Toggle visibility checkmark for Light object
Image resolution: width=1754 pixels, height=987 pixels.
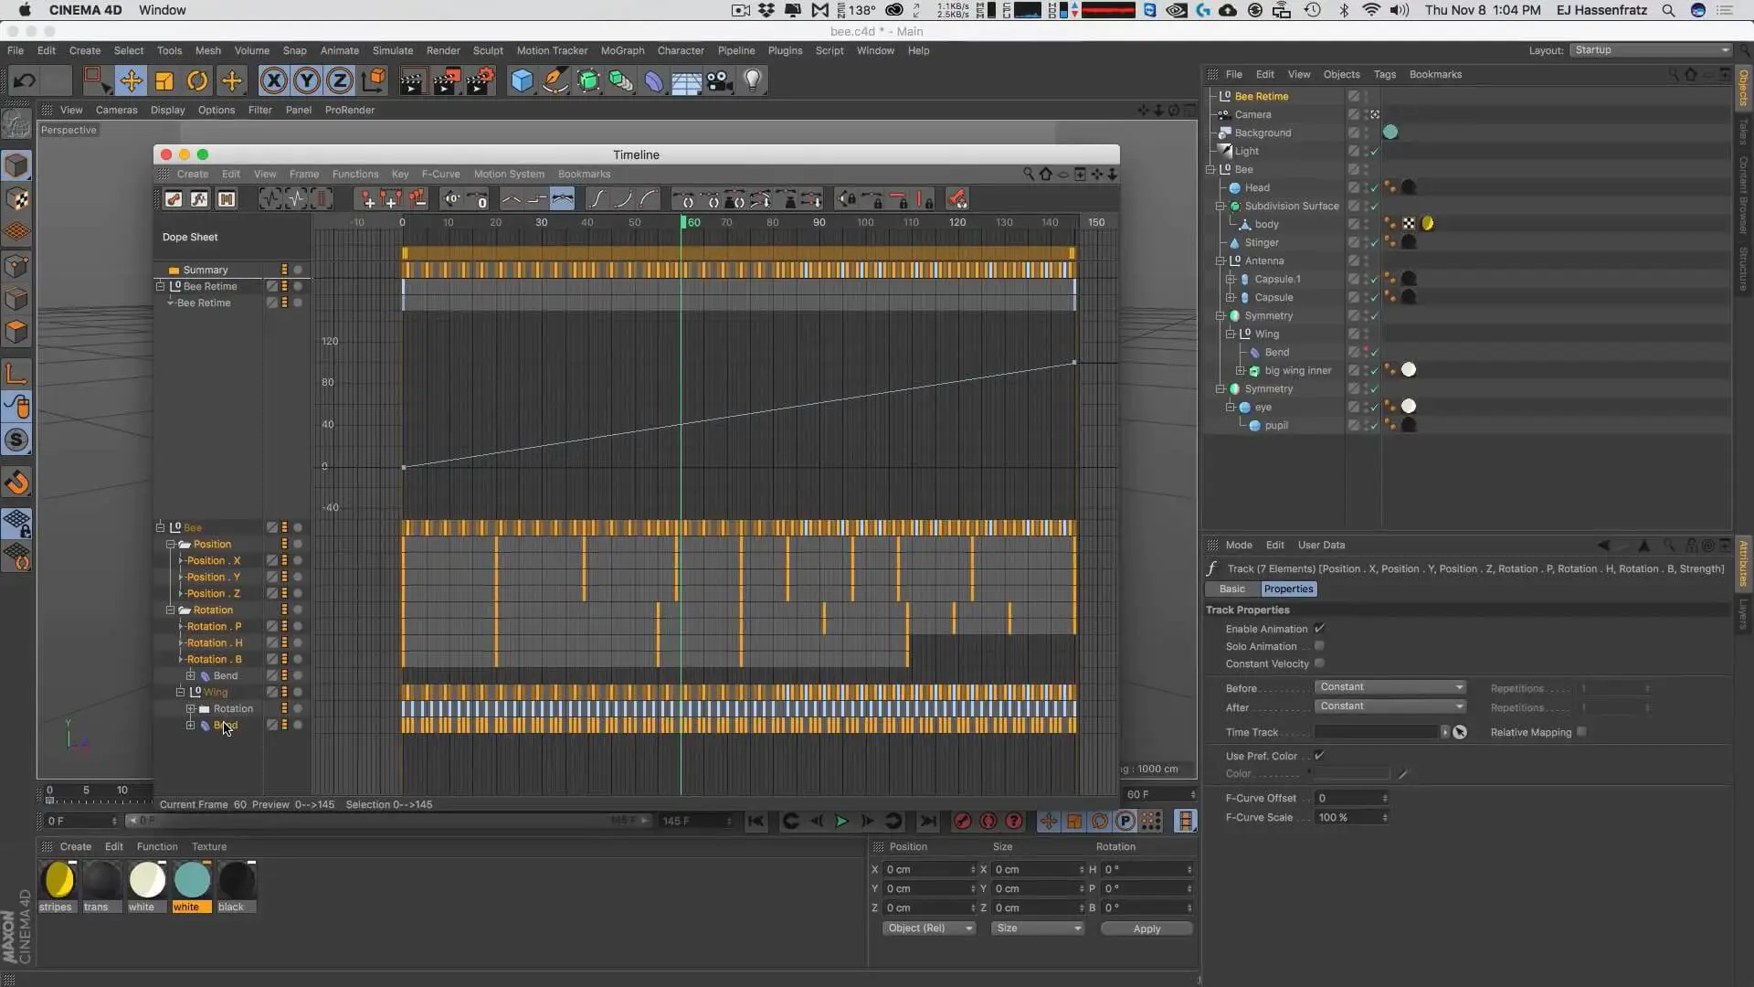coord(1374,152)
